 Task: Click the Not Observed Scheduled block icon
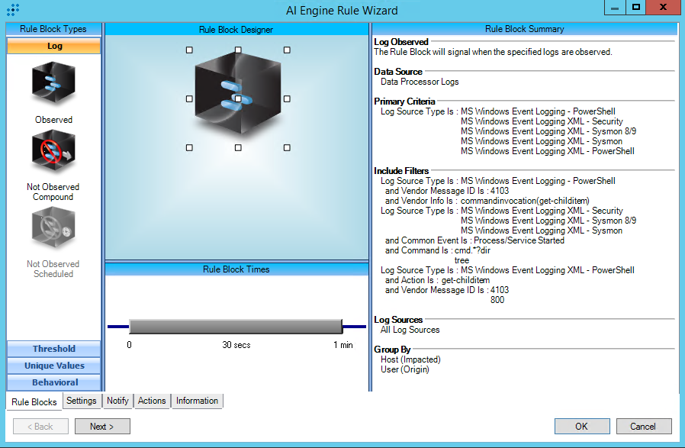click(53, 230)
